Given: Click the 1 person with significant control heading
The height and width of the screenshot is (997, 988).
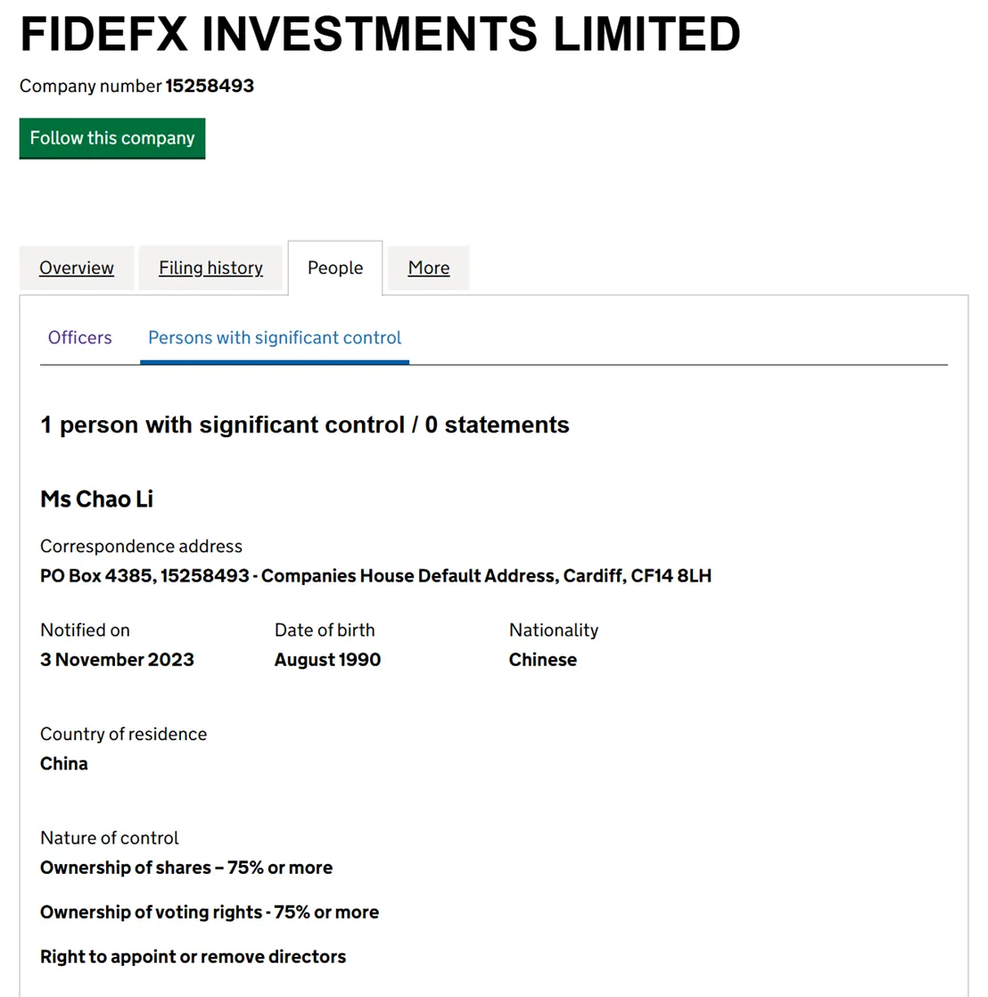Looking at the screenshot, I should tap(305, 424).
